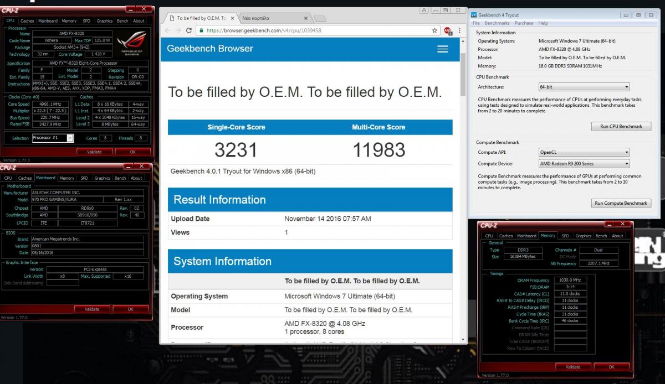Bookmark this page with the star icon
Image resolution: width=665 pixels, height=384 pixels.
click(435, 30)
